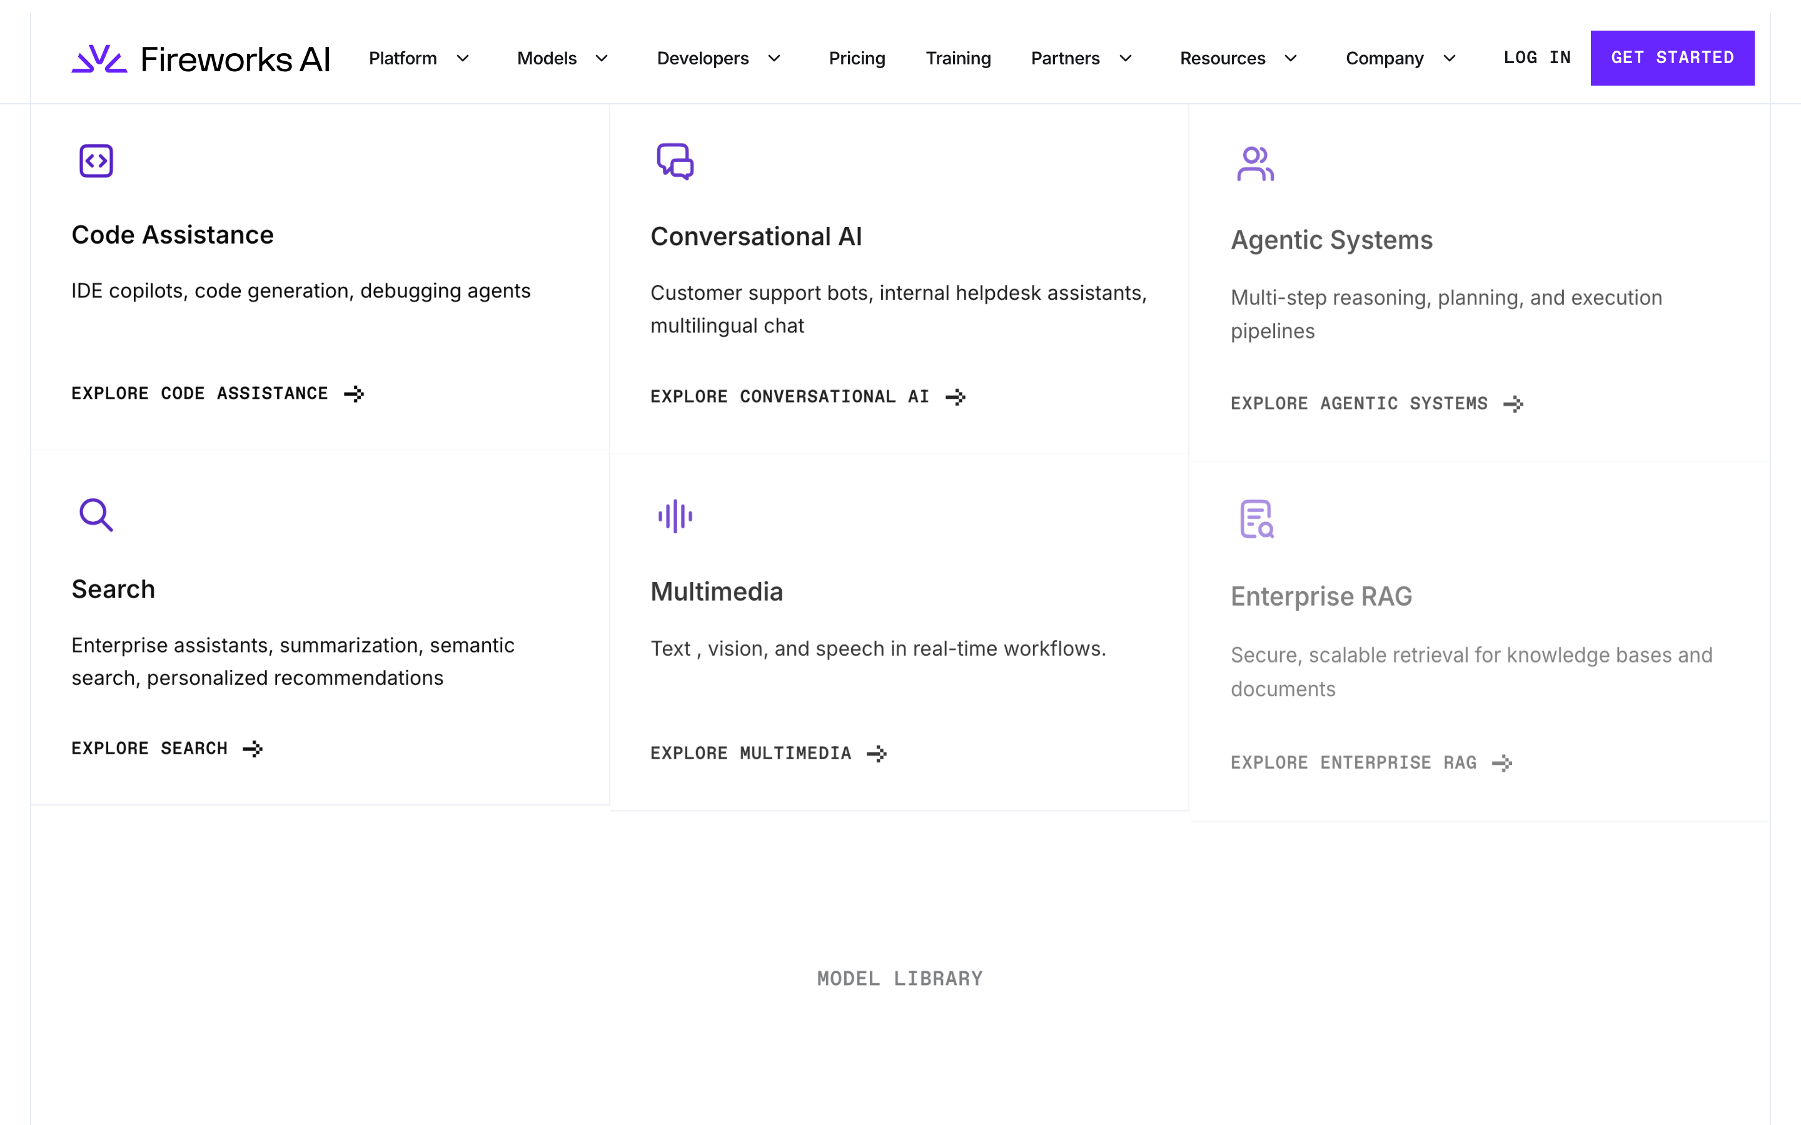Image resolution: width=1801 pixels, height=1125 pixels.
Task: Expand the Models dropdown menu
Action: click(x=563, y=58)
